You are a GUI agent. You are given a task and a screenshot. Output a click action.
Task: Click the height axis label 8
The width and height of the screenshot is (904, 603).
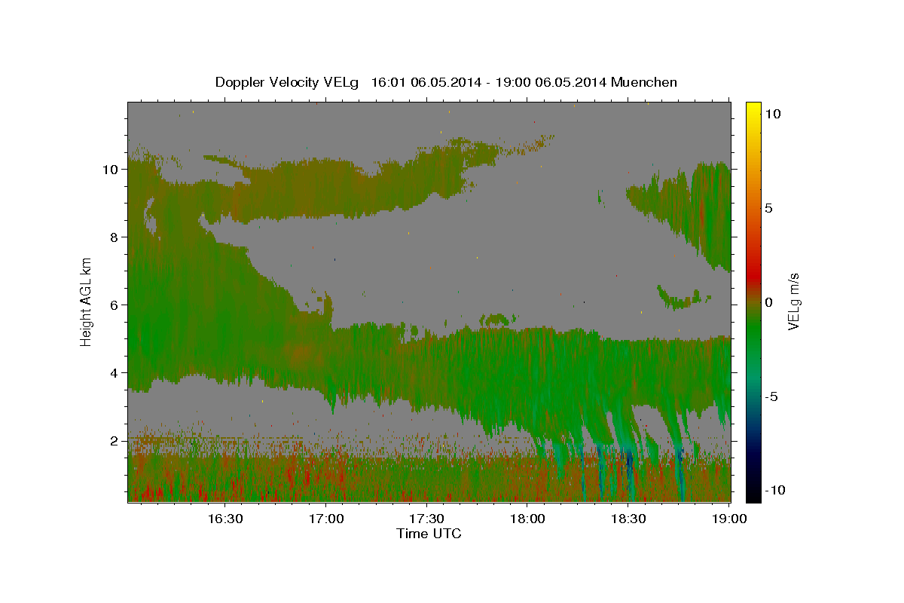(115, 237)
